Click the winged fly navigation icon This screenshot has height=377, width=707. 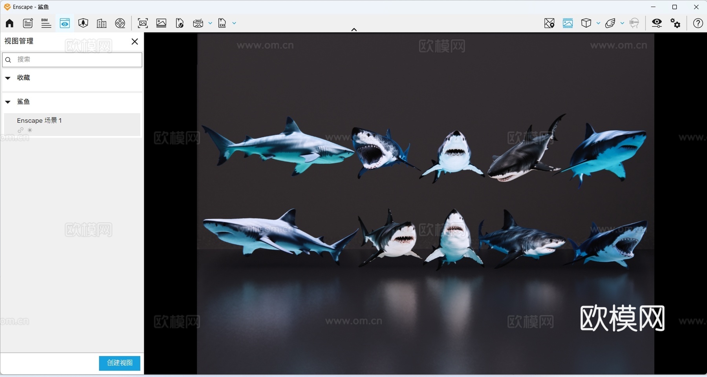[610, 23]
